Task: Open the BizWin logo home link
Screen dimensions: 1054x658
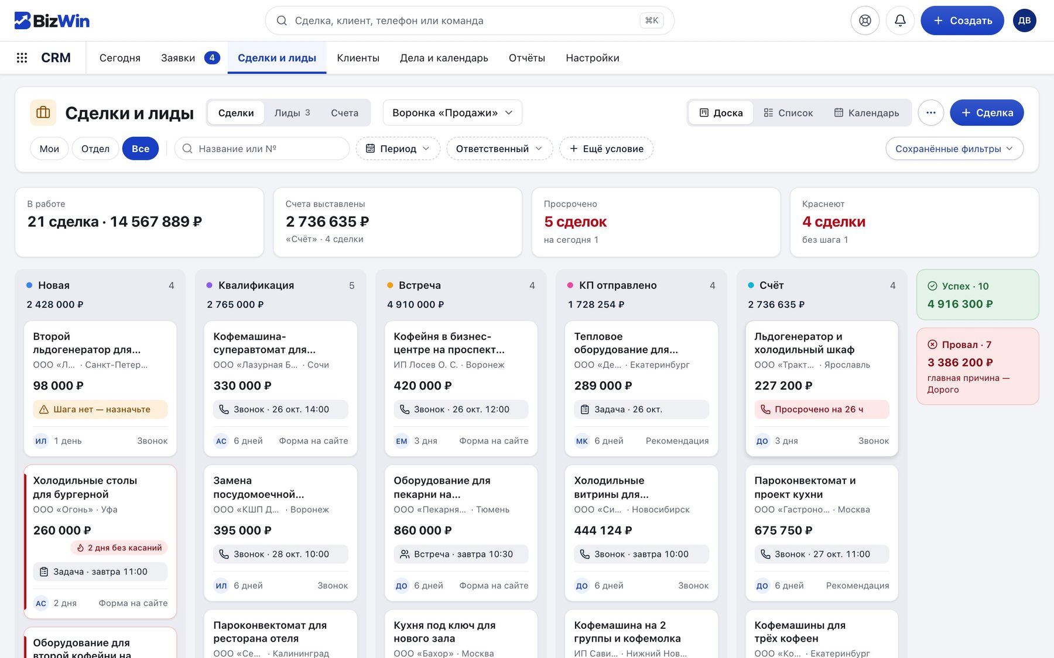Action: coord(52,20)
